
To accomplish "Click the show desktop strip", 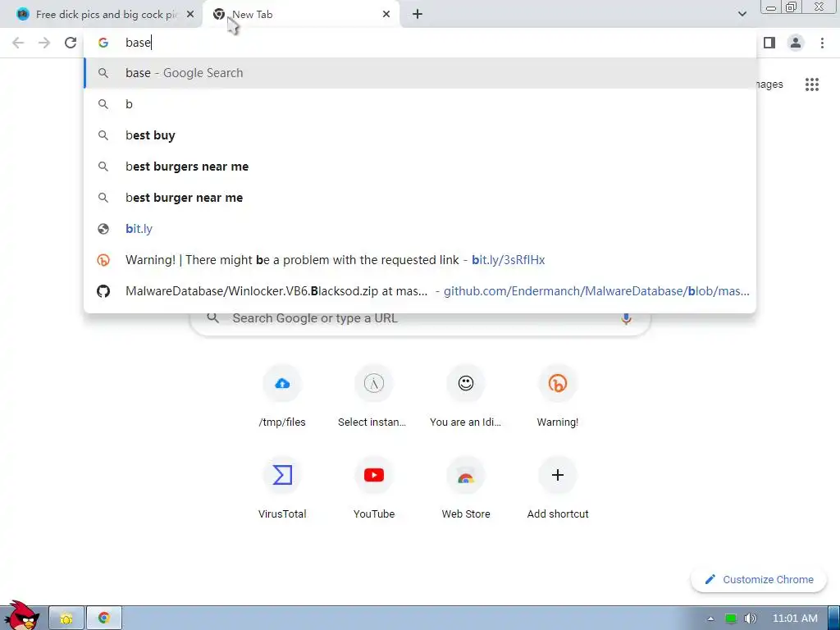I will (834, 619).
